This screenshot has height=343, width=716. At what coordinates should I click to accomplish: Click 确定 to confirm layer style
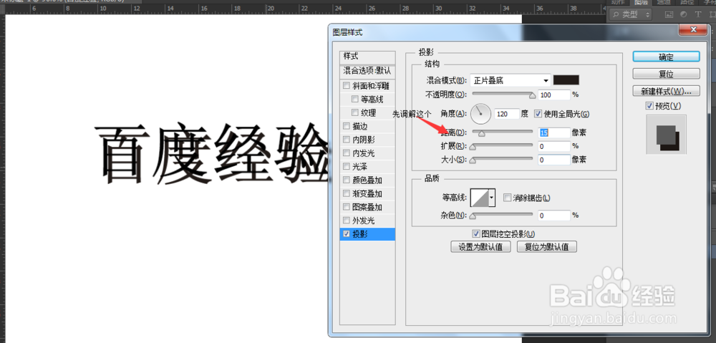666,57
